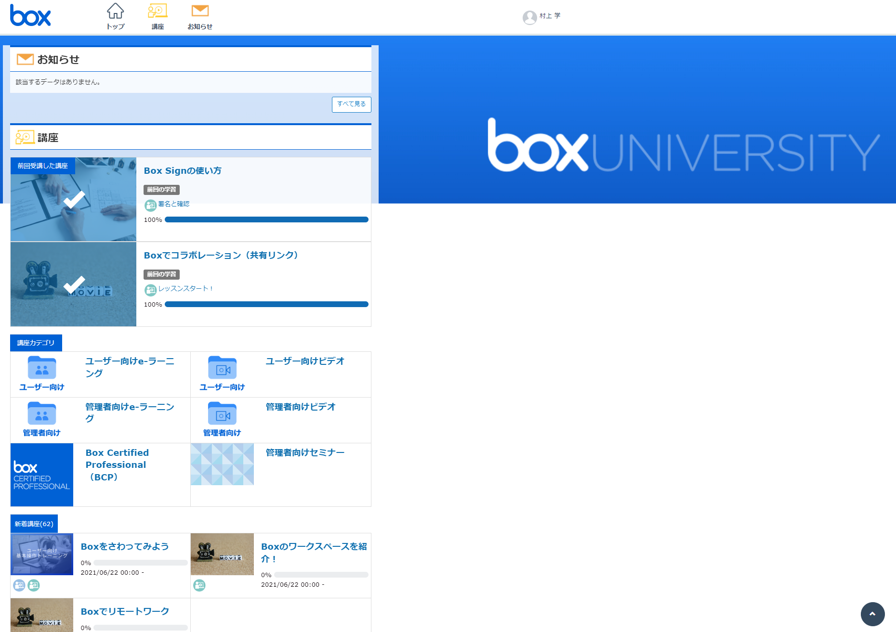This screenshot has width=896, height=632.
Task: Open category 管理者向けビデオ
Action: (x=301, y=407)
